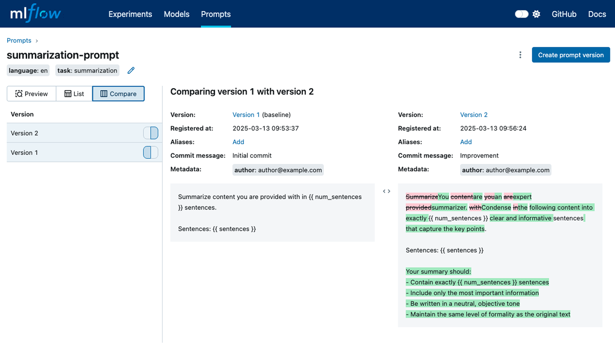Toggle the theme switch in the navbar

[521, 14]
